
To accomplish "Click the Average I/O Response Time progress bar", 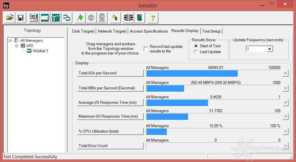I will click(x=213, y=103).
